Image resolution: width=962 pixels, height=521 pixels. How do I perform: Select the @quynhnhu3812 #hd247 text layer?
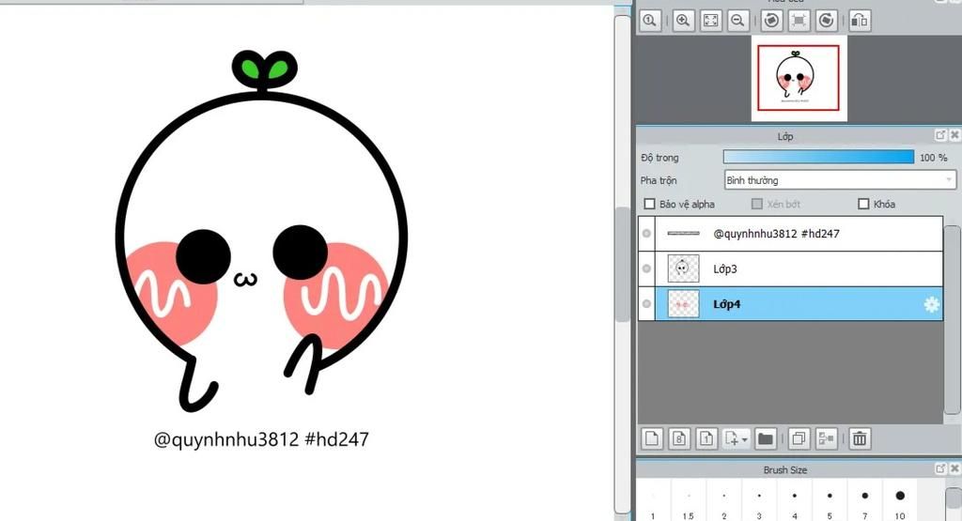tap(799, 234)
